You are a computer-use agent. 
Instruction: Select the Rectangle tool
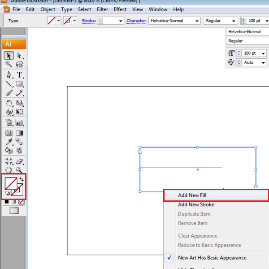(x=19, y=84)
